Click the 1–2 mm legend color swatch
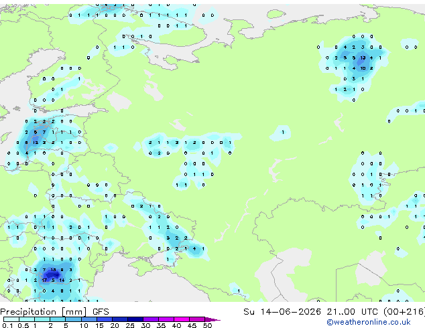The height and width of the screenshot is (328, 425). click(x=42, y=319)
